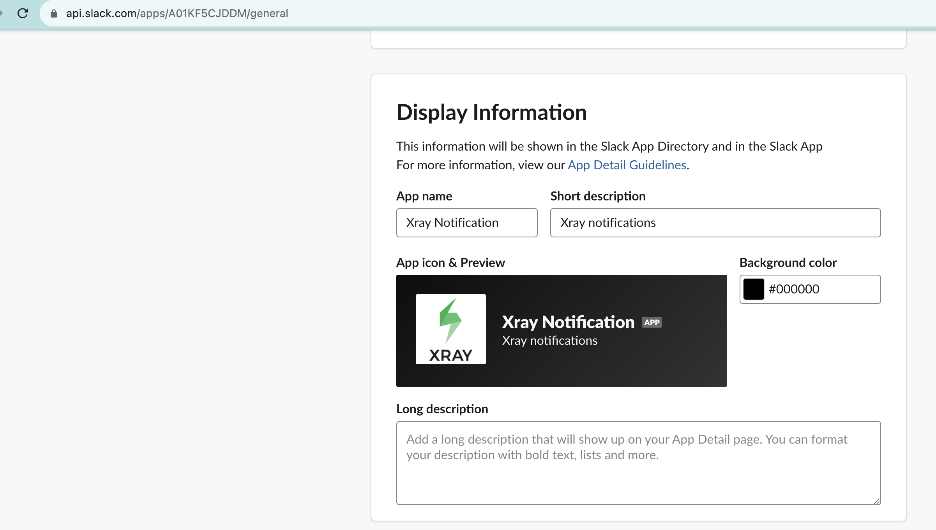Reload the page with the refresh icon
The width and height of the screenshot is (936, 530).
click(23, 13)
